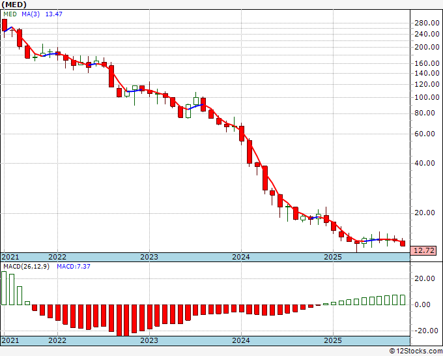The height and width of the screenshot is (356, 443).
Task: Select the MED symbol label in legend
Action: (10, 14)
